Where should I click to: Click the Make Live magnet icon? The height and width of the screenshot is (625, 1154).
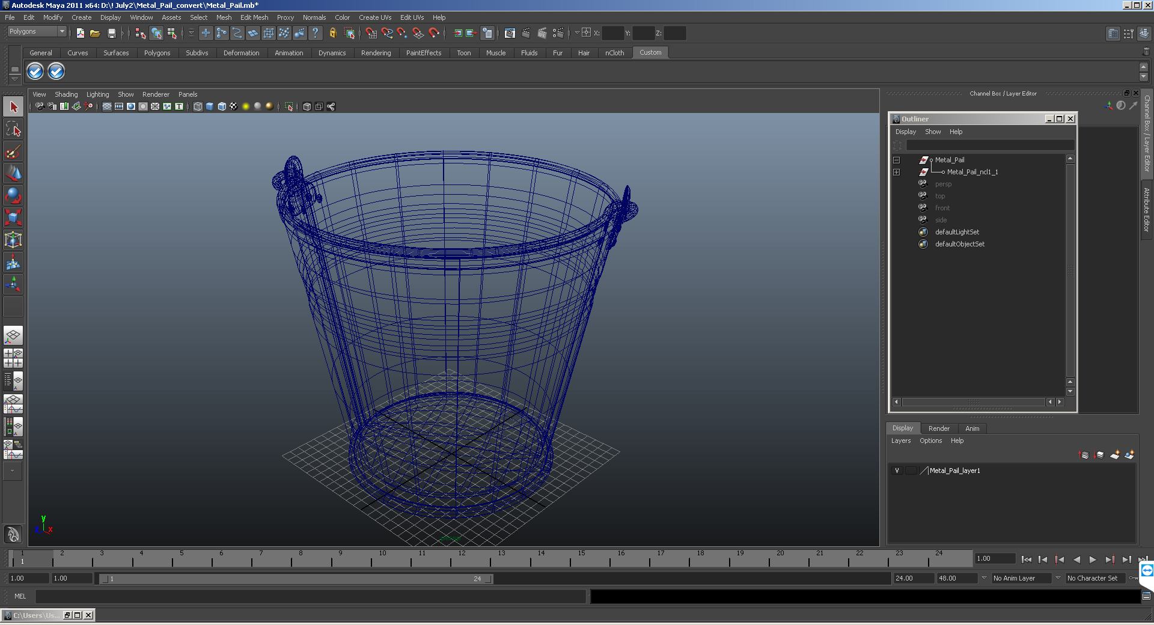pyautogui.click(x=433, y=33)
